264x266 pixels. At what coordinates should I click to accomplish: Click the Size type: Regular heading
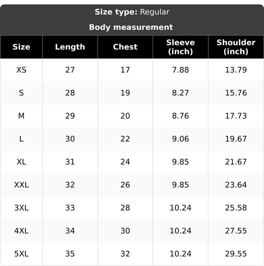(132, 12)
